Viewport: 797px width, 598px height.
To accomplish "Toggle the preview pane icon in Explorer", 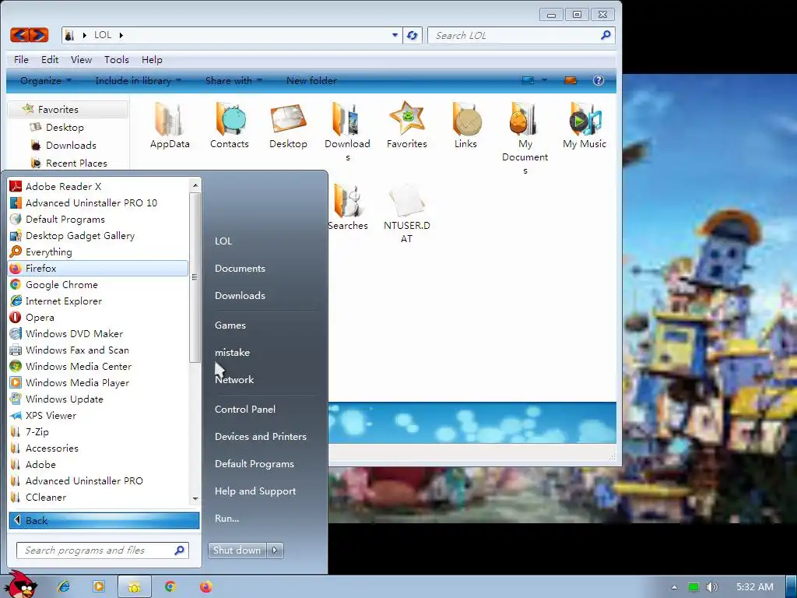I will coord(571,80).
